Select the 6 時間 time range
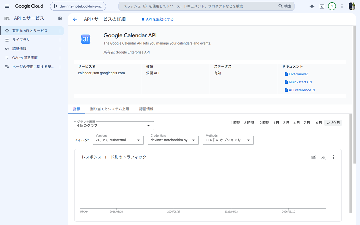This screenshot has height=225, width=360. (x=249, y=123)
